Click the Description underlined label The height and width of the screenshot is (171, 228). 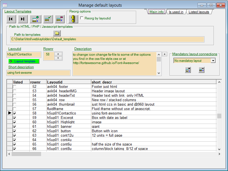(83, 49)
